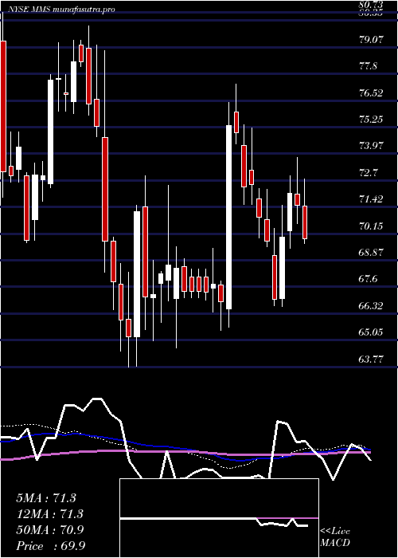Image resolution: width=398 pixels, height=558 pixels.
Task: Click the 65.05 price axis label
Action: [371, 332]
